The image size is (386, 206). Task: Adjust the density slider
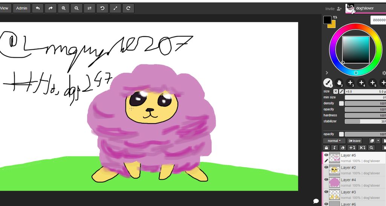click(x=365, y=104)
